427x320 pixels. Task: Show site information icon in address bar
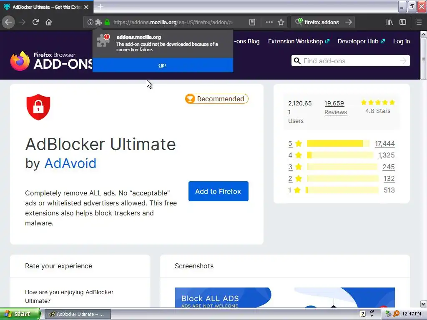90,22
